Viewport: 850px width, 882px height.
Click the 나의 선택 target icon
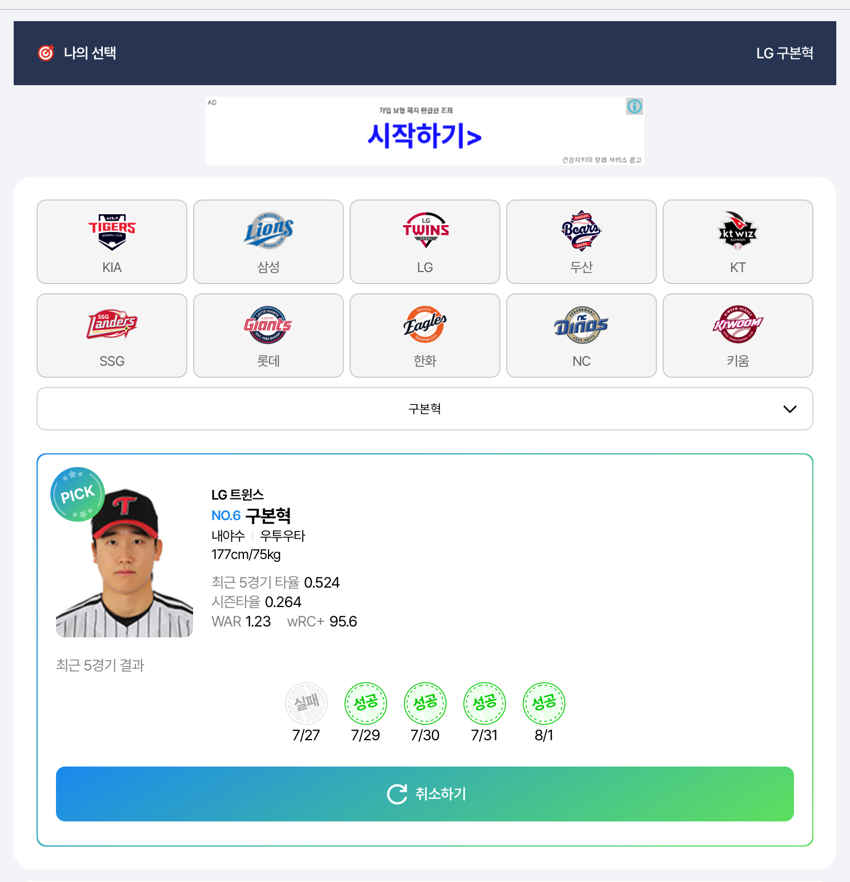46,53
